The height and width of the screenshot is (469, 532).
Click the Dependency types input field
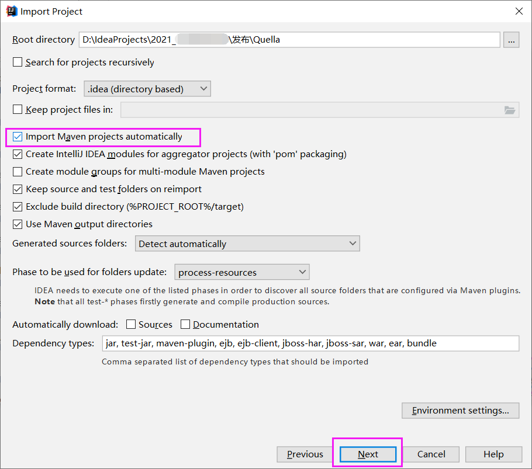click(304, 343)
